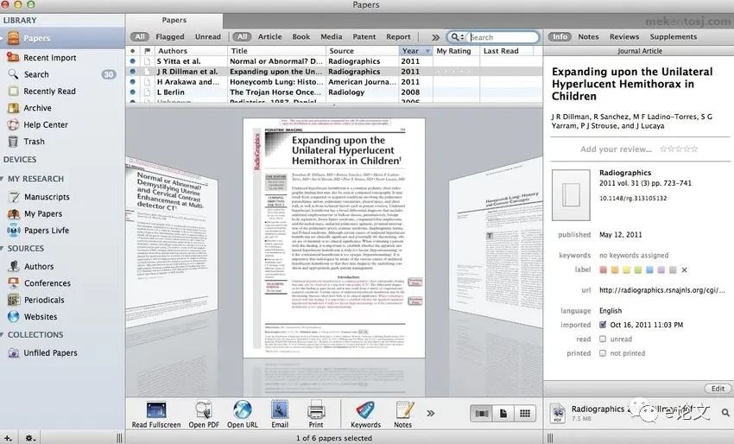
Task: Open the Notes info tab
Action: pos(588,37)
